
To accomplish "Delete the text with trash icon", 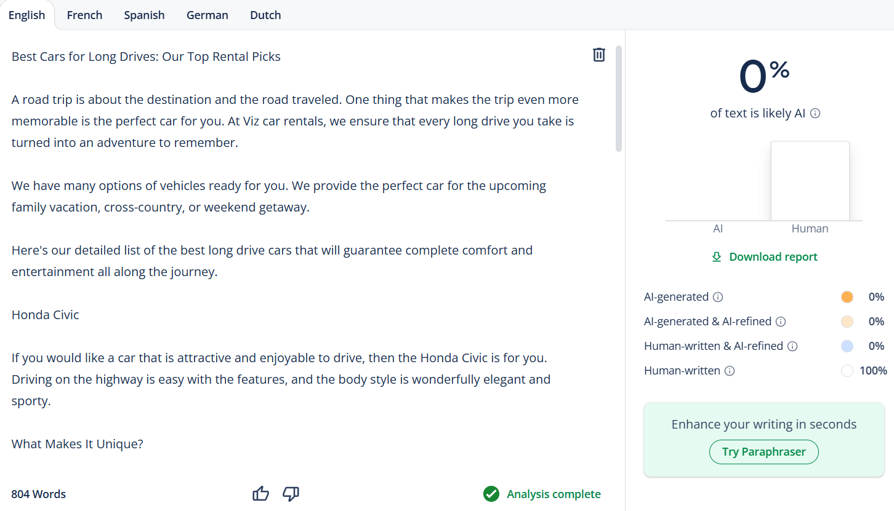I will (598, 55).
